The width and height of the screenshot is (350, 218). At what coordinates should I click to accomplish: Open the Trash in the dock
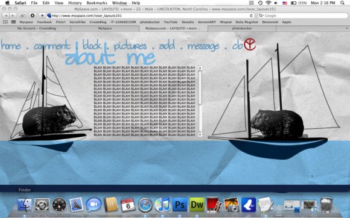click(326, 205)
